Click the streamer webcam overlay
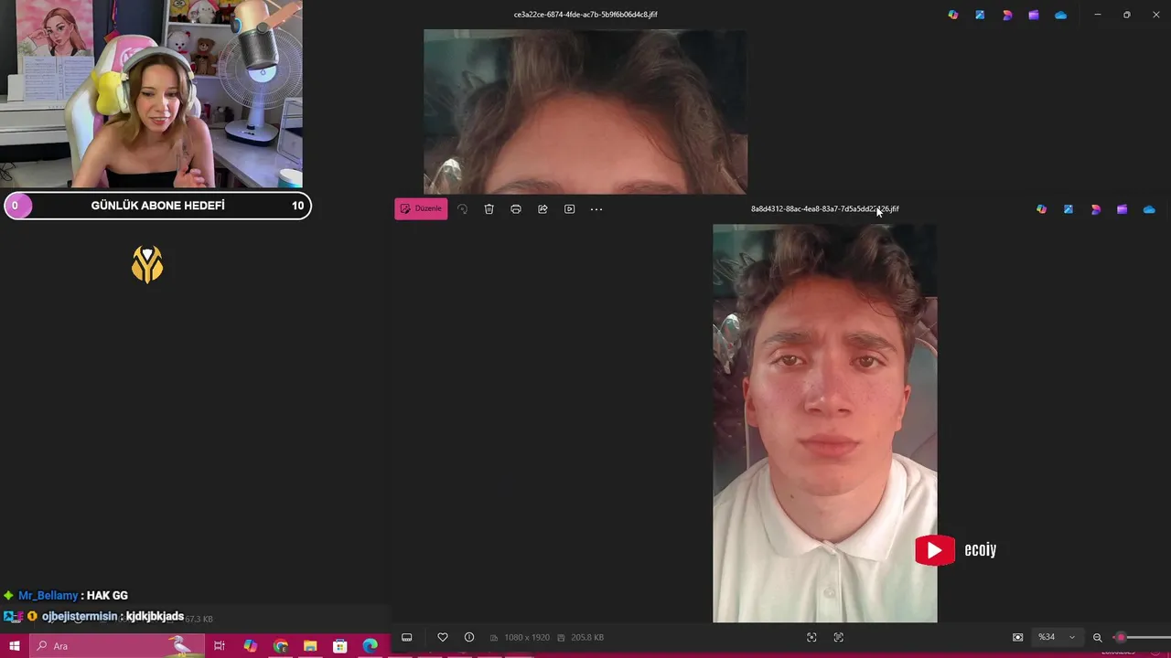The height and width of the screenshot is (658, 1171). coord(151,93)
